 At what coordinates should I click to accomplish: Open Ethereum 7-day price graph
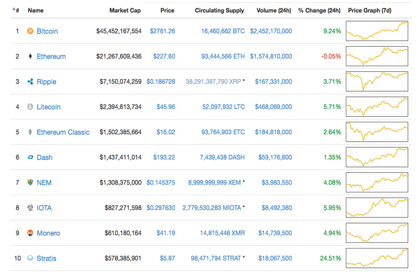pyautogui.click(x=377, y=56)
